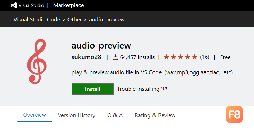Screen dimensions: 254x134
Task: Click the (16) ratings count
Action: pyautogui.click(x=204, y=57)
